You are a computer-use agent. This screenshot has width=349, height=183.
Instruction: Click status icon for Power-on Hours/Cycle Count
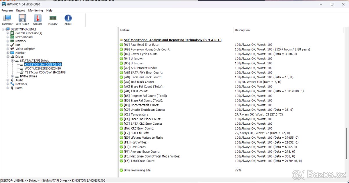click(121, 49)
